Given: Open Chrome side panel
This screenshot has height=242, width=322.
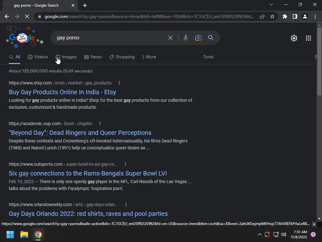Looking at the screenshot, I should [x=295, y=16].
